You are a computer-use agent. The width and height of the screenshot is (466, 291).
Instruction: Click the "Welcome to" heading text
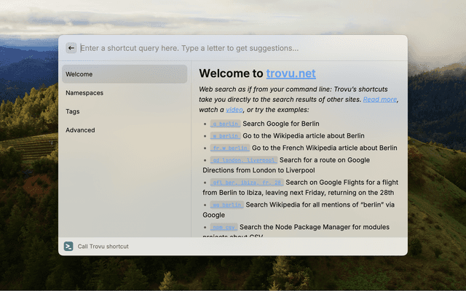coord(231,73)
